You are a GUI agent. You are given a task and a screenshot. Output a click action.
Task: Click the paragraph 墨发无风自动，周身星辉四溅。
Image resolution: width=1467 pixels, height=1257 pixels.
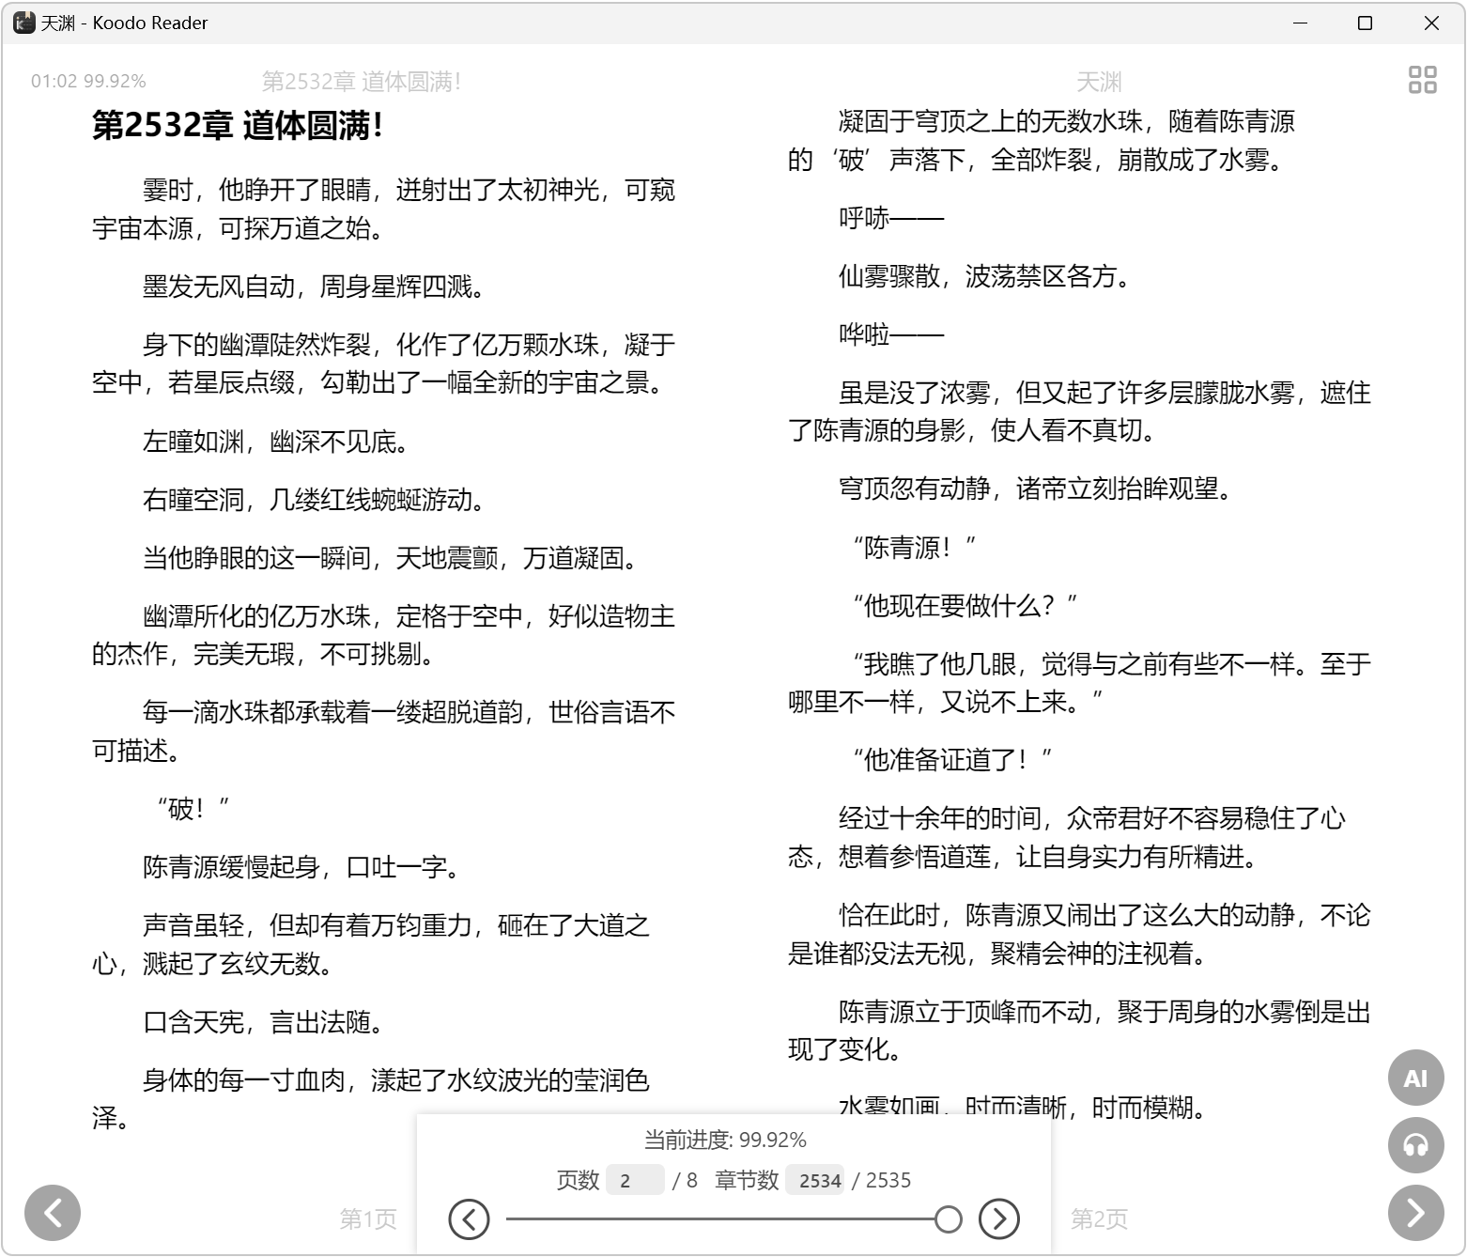point(314,287)
